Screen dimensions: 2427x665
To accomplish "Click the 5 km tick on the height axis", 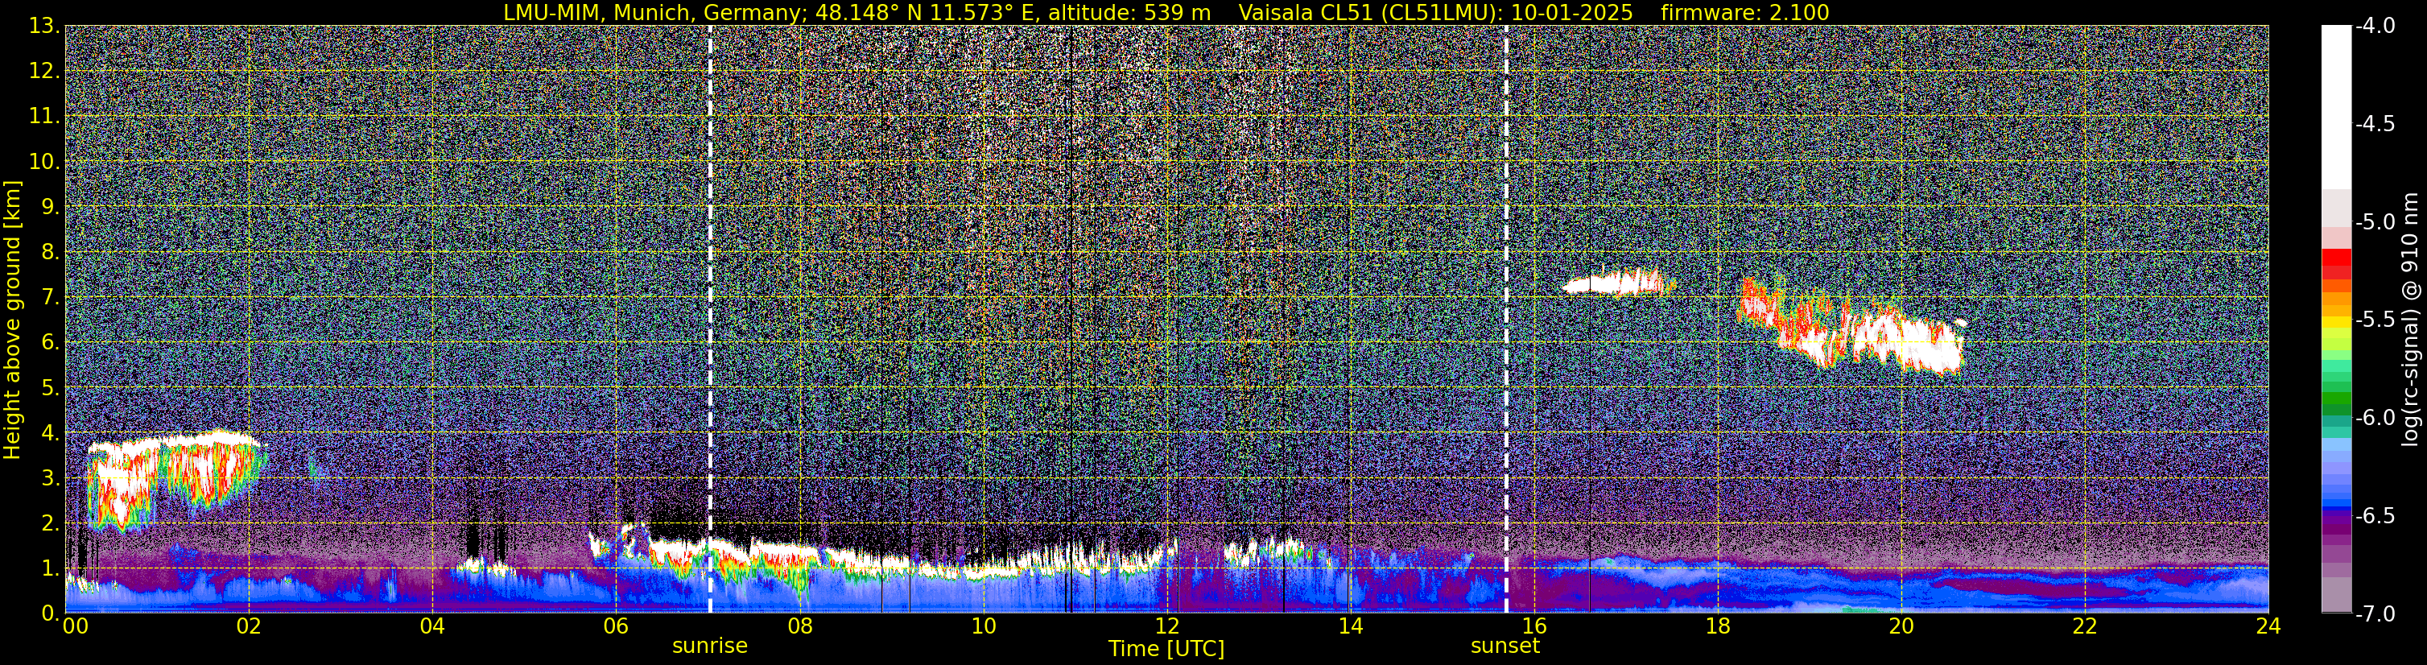I will [49, 387].
